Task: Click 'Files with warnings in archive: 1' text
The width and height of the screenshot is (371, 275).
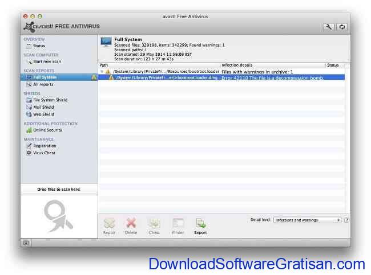Action: 257,72
